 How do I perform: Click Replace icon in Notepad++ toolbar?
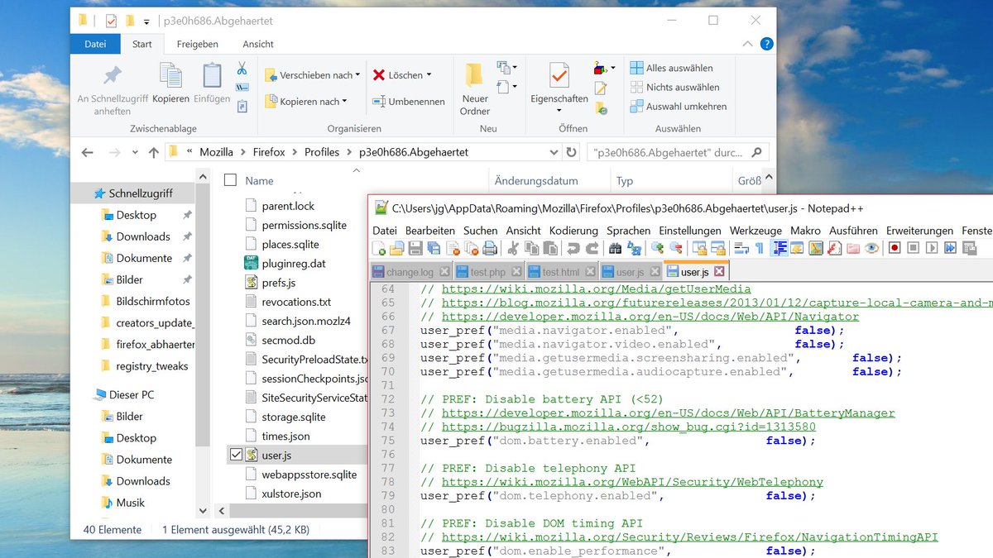[x=635, y=248]
